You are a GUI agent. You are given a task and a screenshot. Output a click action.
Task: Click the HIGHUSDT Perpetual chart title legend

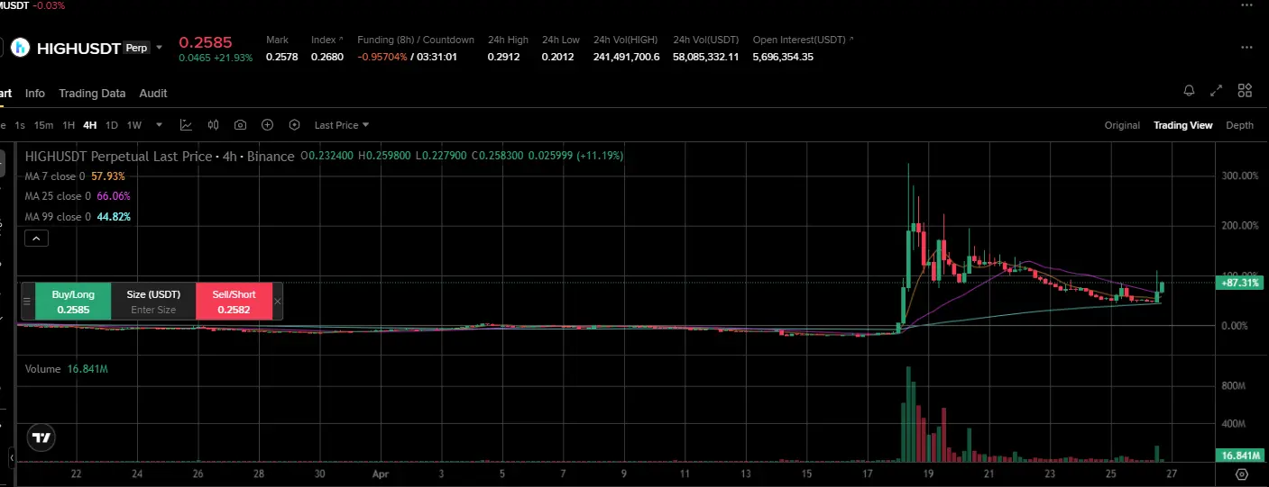coord(160,156)
